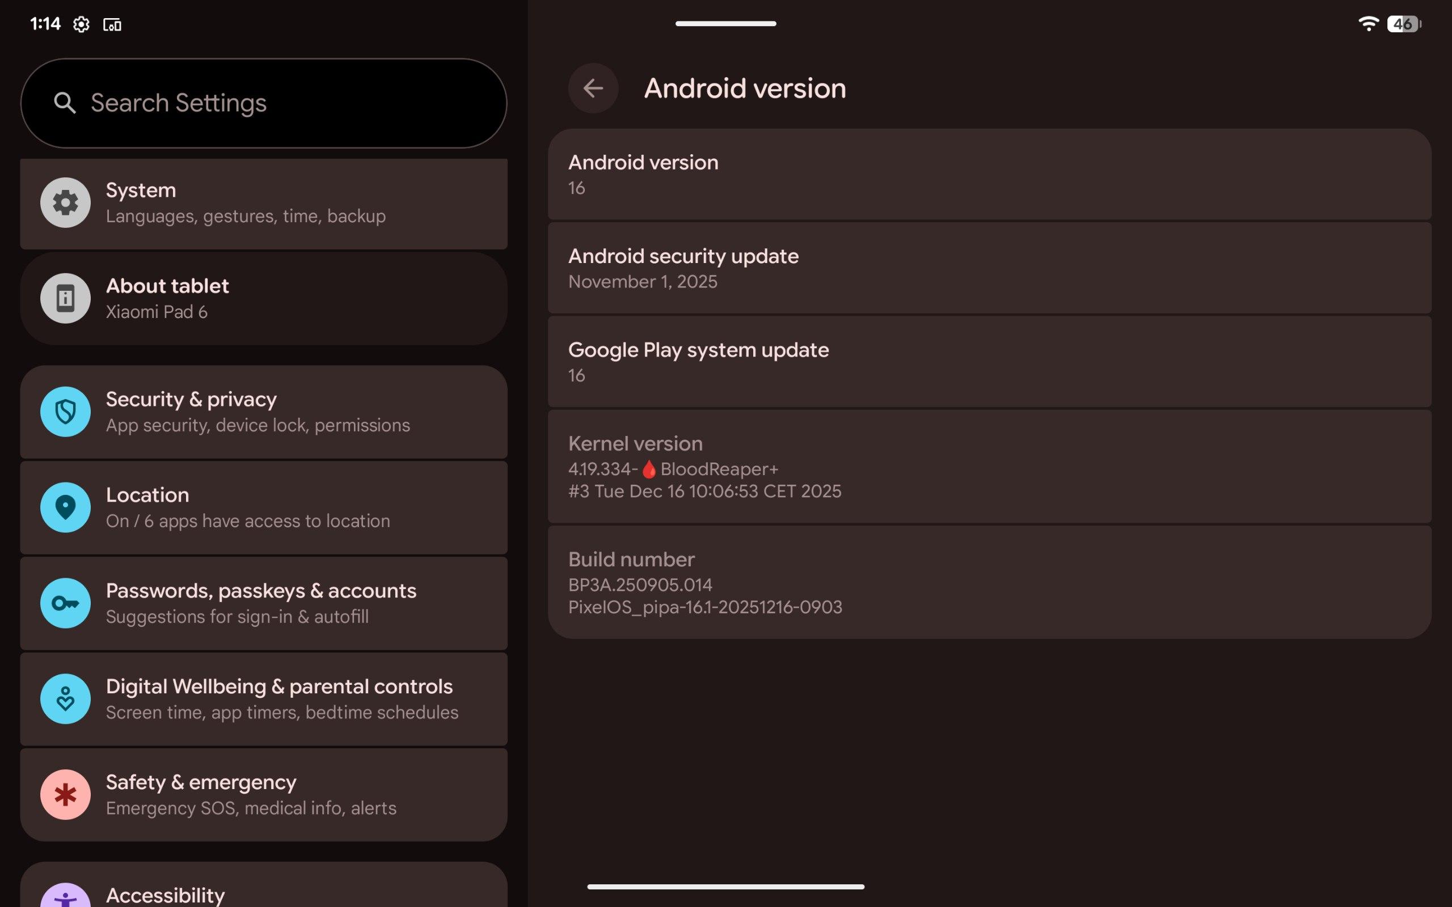Click the About tablet info icon
This screenshot has height=907, width=1452.
[65, 298]
